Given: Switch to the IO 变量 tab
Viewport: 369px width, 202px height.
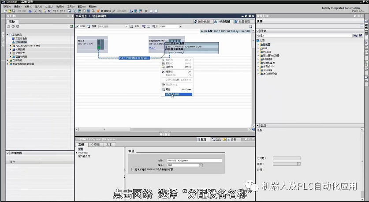Looking at the screenshot, I should 95,145.
